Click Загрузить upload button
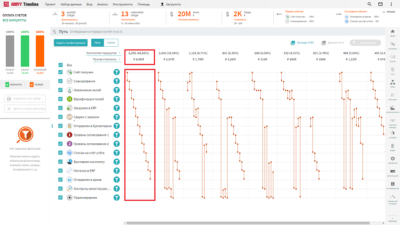400x225 pixels. (171, 4)
